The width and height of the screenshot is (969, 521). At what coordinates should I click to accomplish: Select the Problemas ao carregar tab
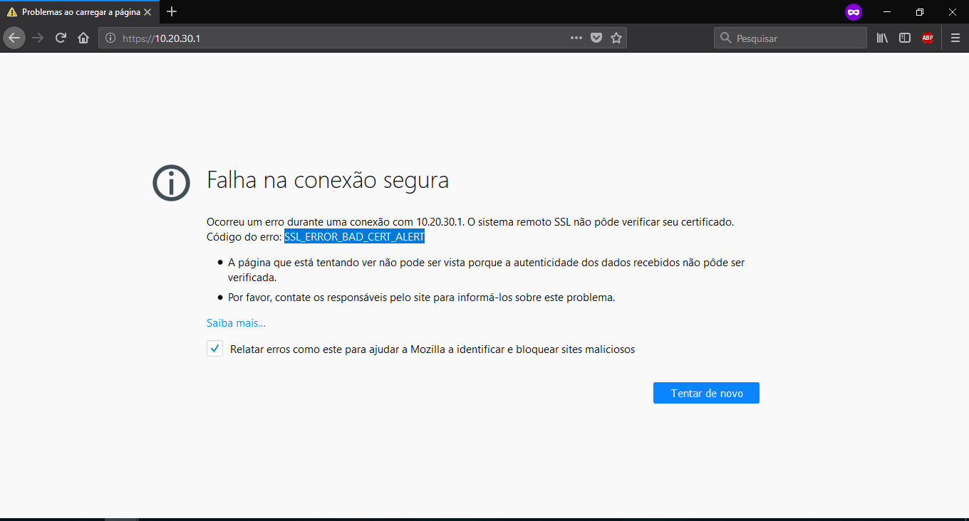[75, 12]
